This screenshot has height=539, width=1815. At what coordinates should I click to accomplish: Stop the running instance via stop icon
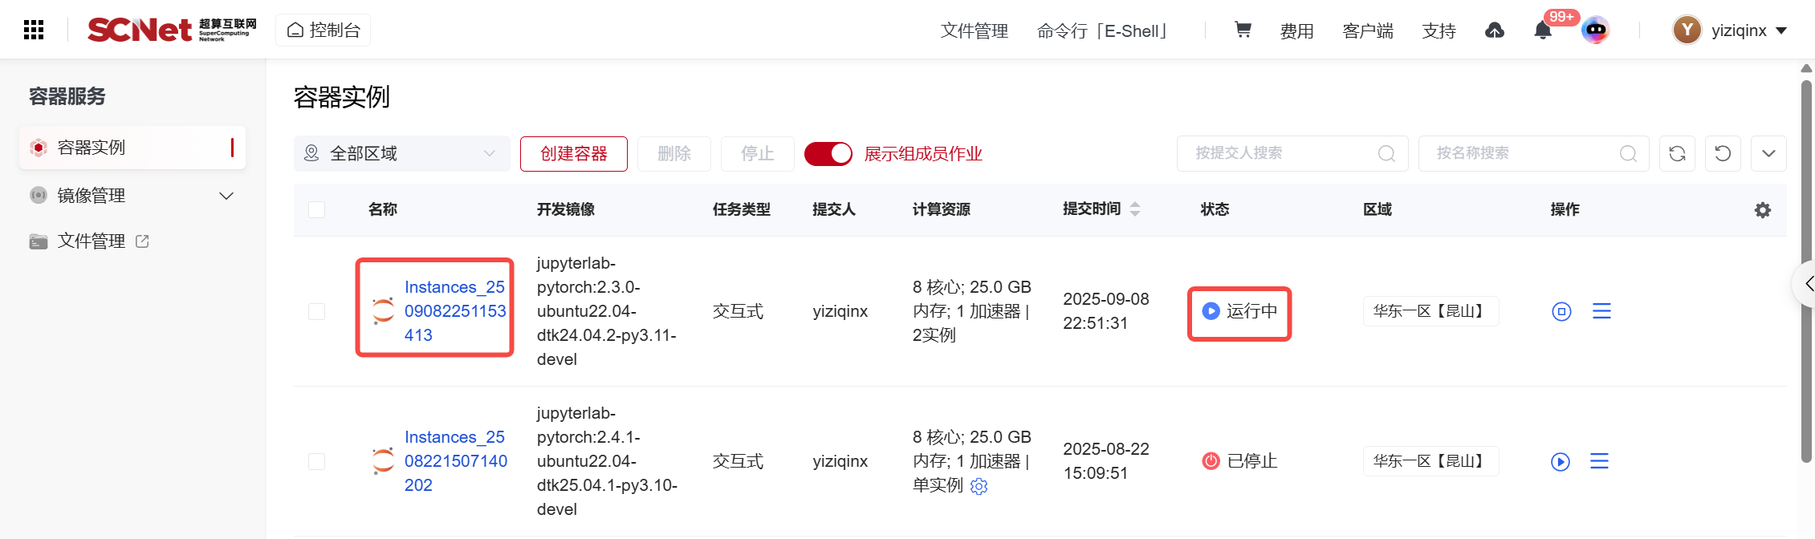pos(1561,311)
